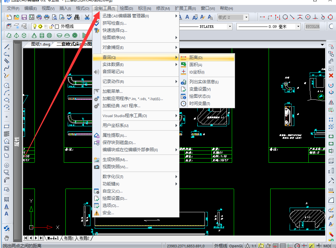The width and height of the screenshot is (336, 248).
Task: Toggle grid display in status bar
Action: point(283,246)
